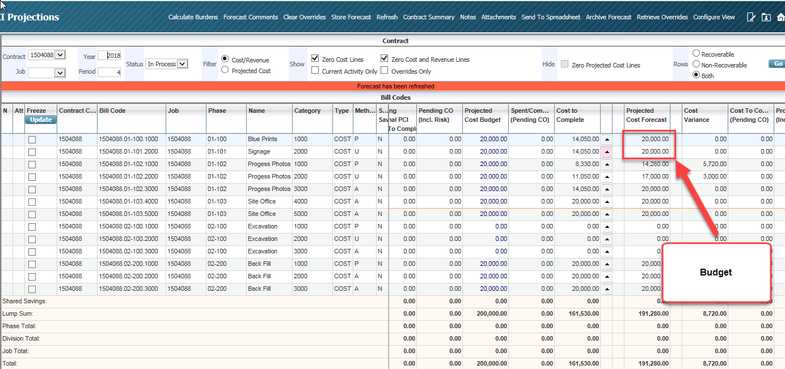Enable Current Activity Only
This screenshot has height=369, width=785.
pyautogui.click(x=315, y=70)
